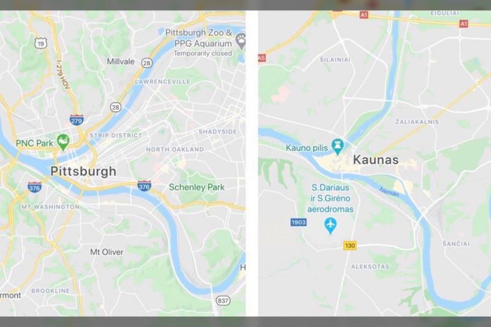Open the S.Dariaus ir S.Girėno aerodromas label
Screen dimensions: 491x327
[330, 198]
